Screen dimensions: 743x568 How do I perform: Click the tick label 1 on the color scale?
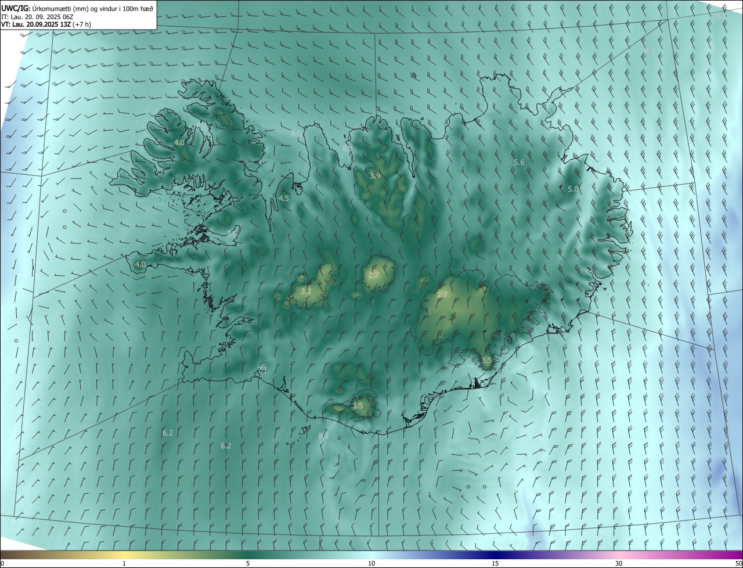(124, 564)
